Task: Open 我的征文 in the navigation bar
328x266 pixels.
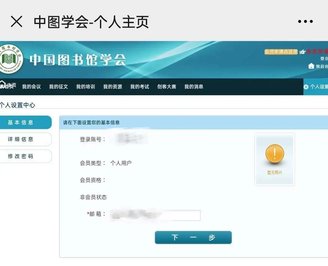Action: (59, 87)
